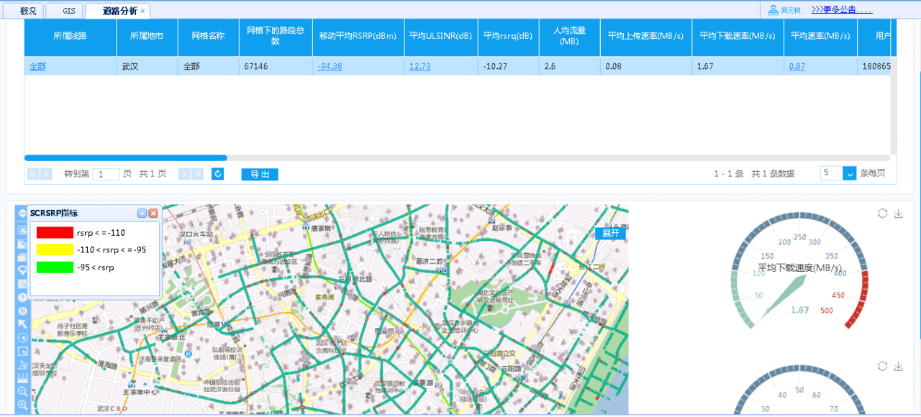Refresh the data table with the reload icon
This screenshot has width=921, height=417.
217,173
